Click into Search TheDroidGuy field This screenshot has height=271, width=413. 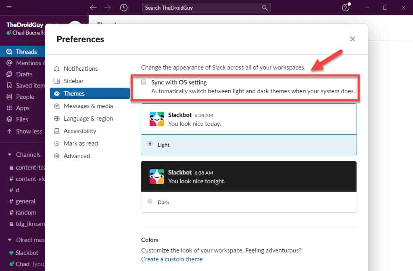pos(206,8)
